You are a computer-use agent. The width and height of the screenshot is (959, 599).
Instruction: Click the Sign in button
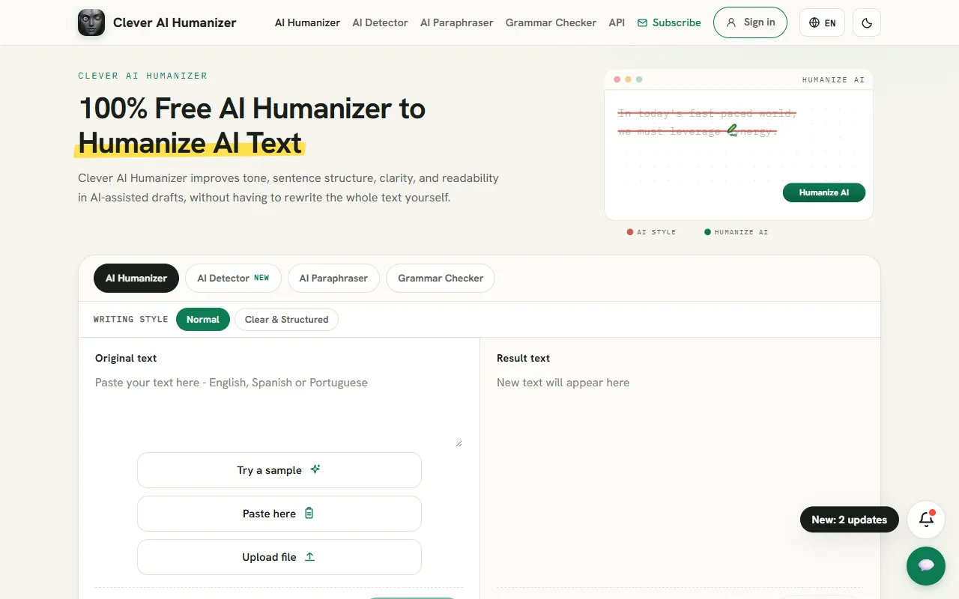[750, 22]
